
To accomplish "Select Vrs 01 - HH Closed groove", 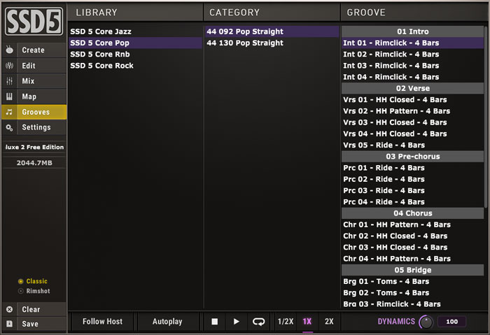I will pos(412,99).
